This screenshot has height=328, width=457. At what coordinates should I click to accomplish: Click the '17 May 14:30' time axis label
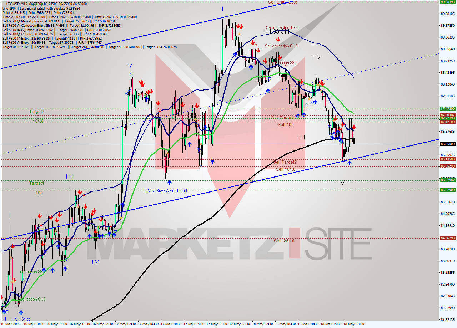pyautogui.click(x=195, y=324)
